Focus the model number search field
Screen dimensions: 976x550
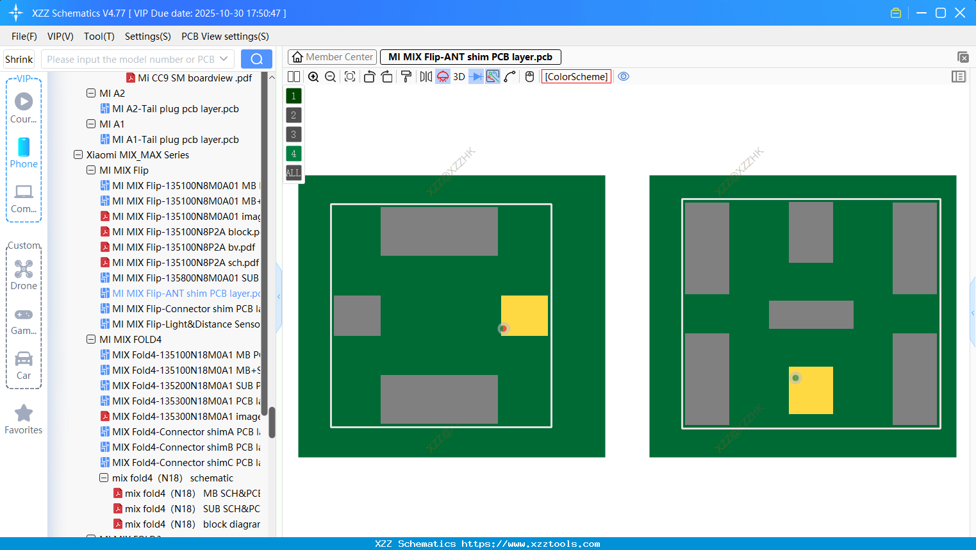(x=131, y=60)
